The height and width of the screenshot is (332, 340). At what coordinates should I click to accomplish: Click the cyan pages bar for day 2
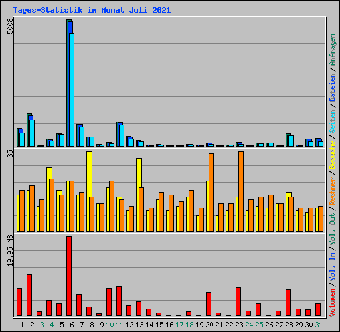32,133
